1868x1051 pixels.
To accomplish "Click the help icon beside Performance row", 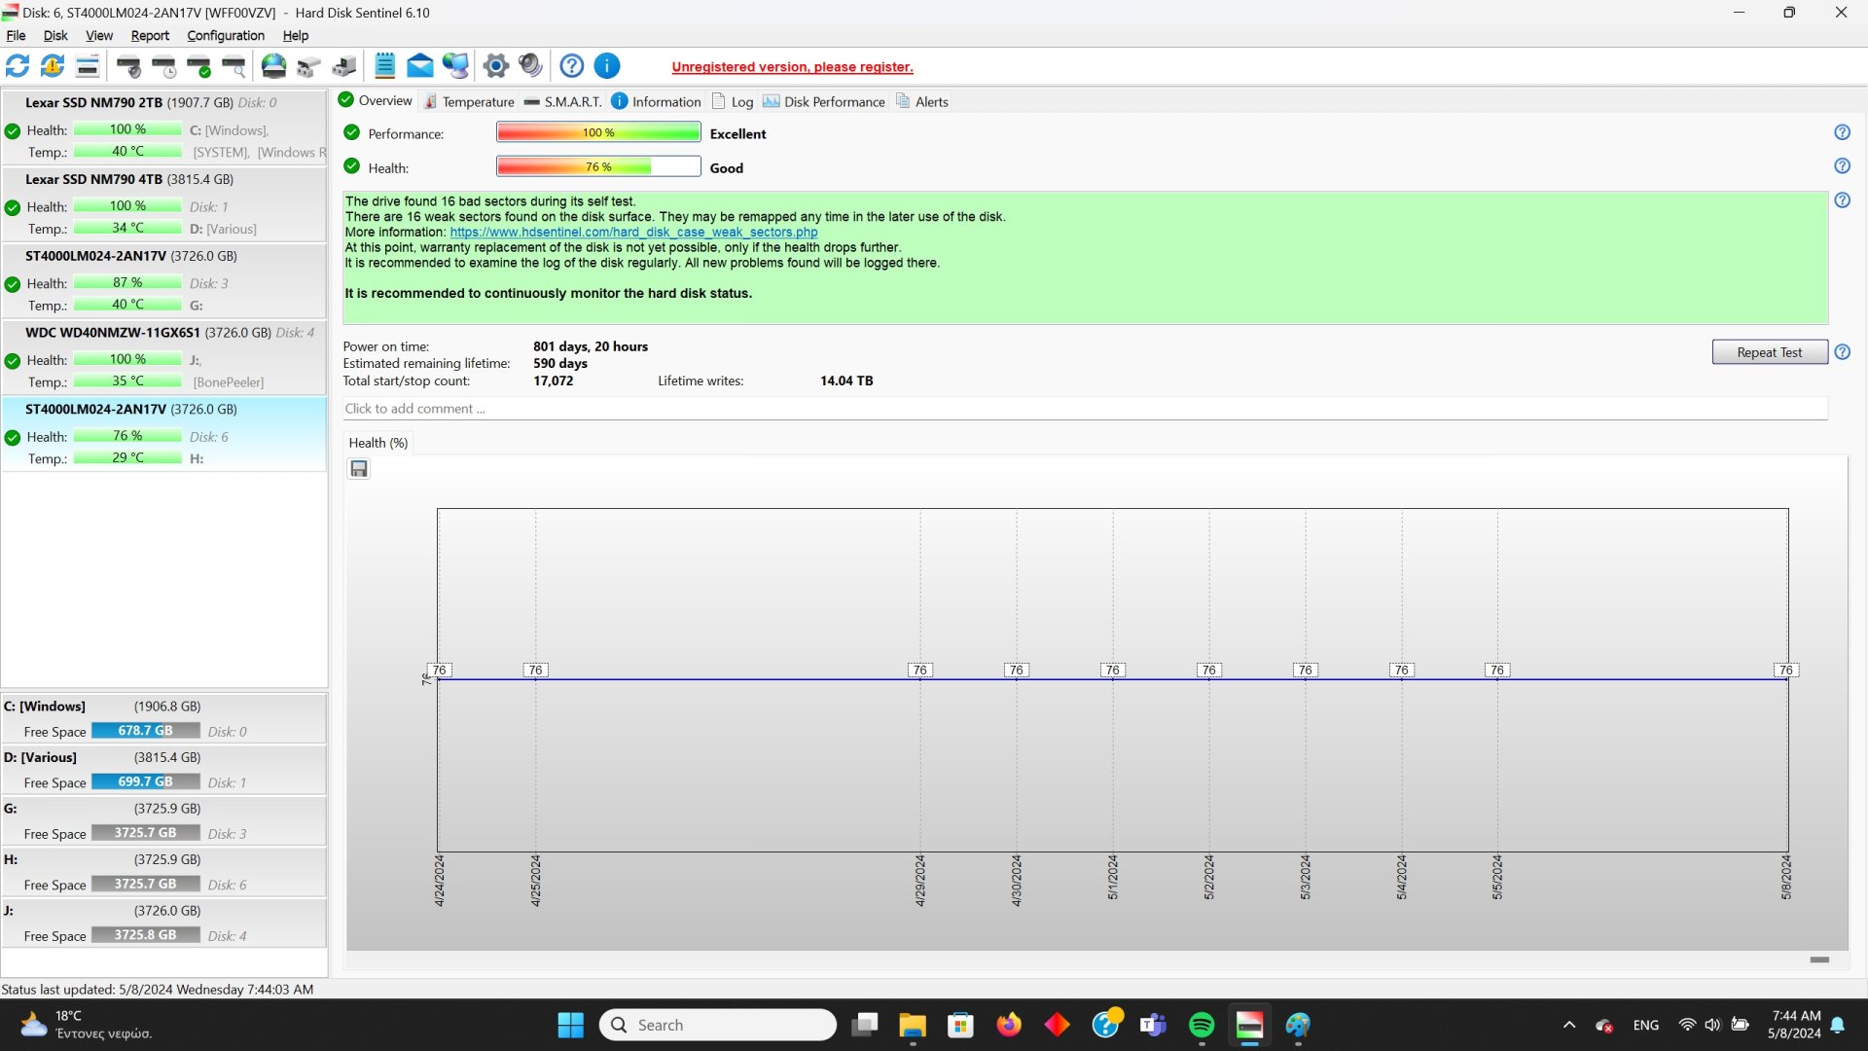I will point(1842,132).
